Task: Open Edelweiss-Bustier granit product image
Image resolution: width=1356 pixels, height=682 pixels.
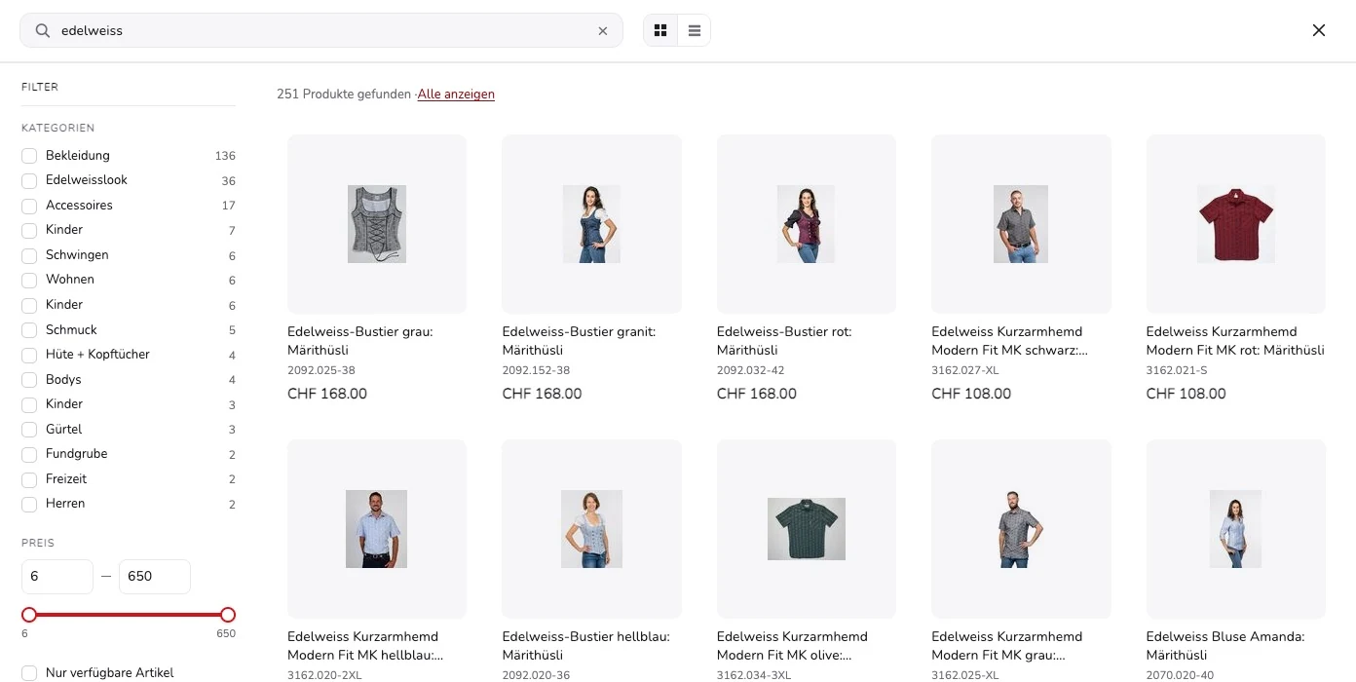Action: click(x=591, y=224)
